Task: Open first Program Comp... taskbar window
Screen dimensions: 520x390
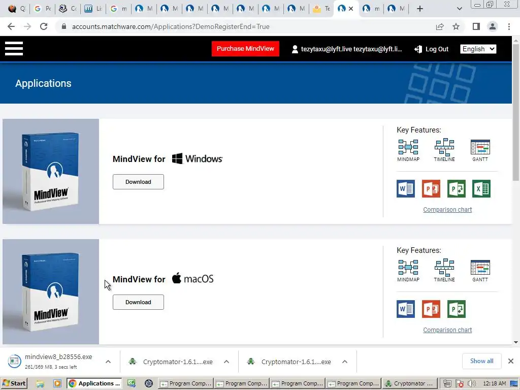Action: 186,384
